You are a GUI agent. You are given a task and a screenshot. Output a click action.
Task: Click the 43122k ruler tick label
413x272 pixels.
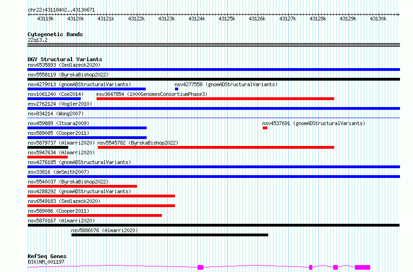click(x=136, y=19)
